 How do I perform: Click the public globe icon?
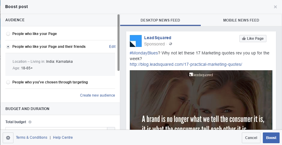171,44
